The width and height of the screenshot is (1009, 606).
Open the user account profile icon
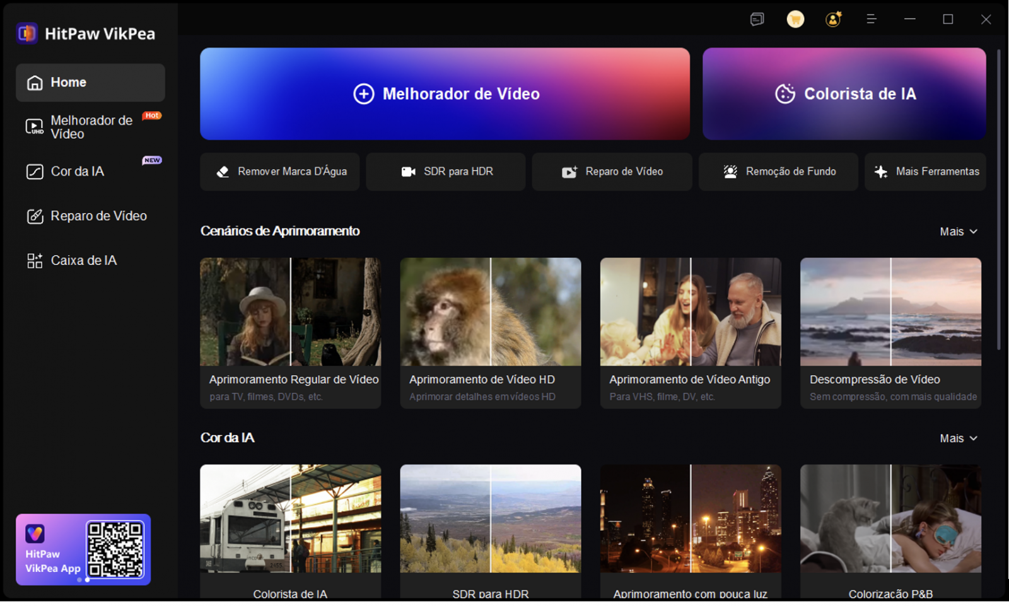(x=833, y=20)
